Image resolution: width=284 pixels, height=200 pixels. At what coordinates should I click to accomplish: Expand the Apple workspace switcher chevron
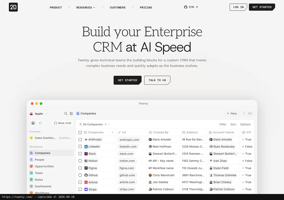pos(46,114)
